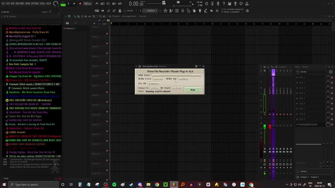The image size is (335, 188).
Task: Open MME Device dropdown in VoxengoRecorder
Action: pos(177,75)
